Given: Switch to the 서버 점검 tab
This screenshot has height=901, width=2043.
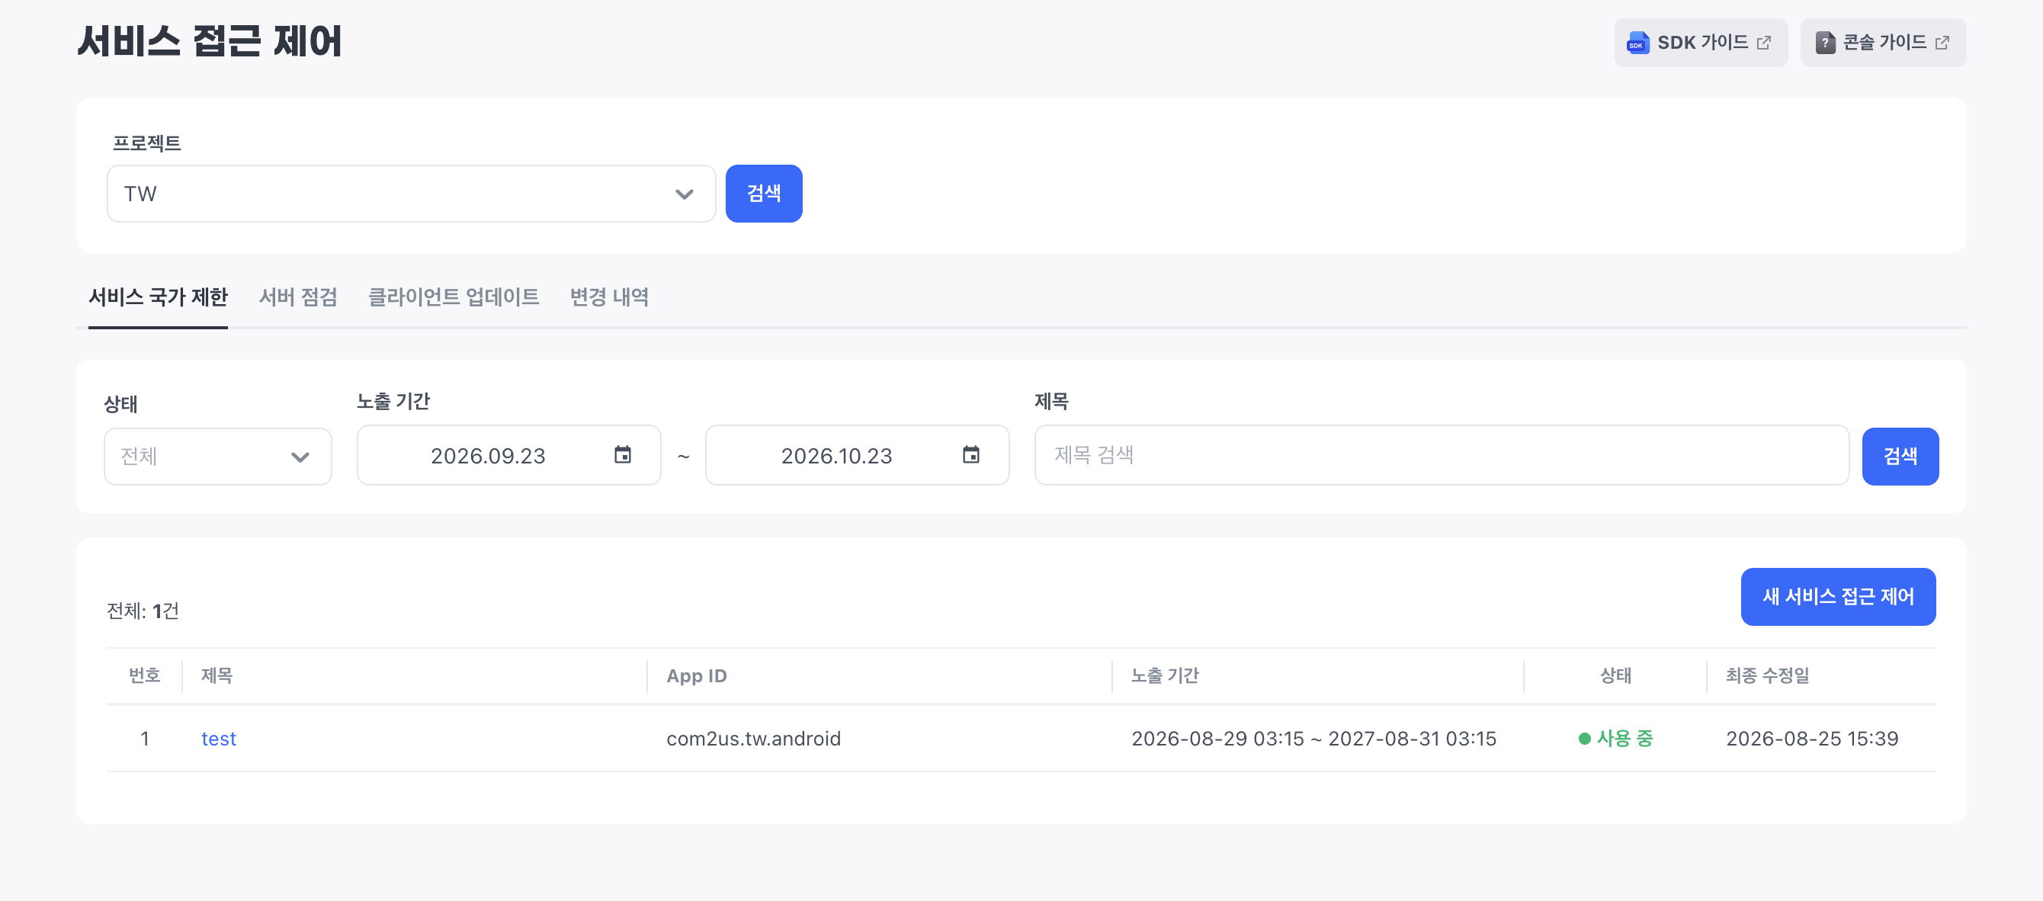Looking at the screenshot, I should coord(298,297).
